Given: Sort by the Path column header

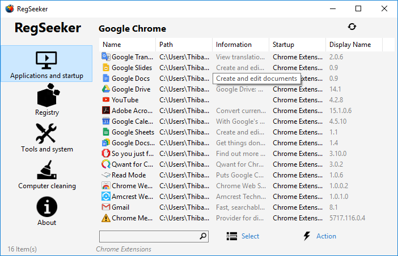Looking at the screenshot, I should tap(184, 45).
